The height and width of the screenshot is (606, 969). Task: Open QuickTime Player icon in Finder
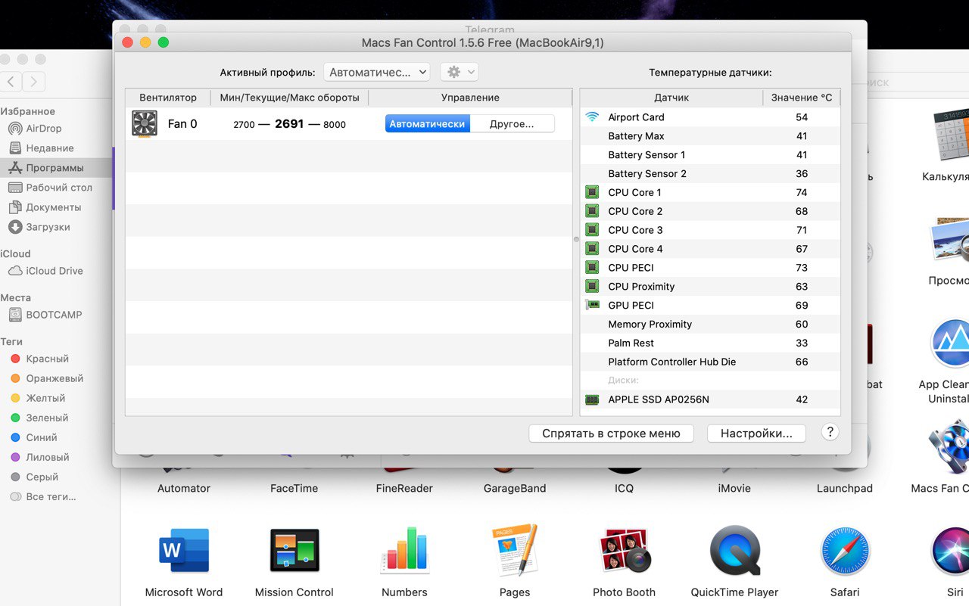(735, 552)
